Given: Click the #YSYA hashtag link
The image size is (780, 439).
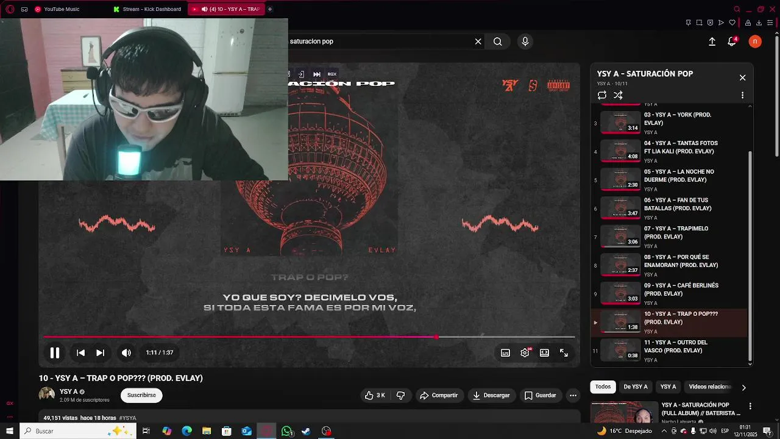Looking at the screenshot, I should pos(127,418).
